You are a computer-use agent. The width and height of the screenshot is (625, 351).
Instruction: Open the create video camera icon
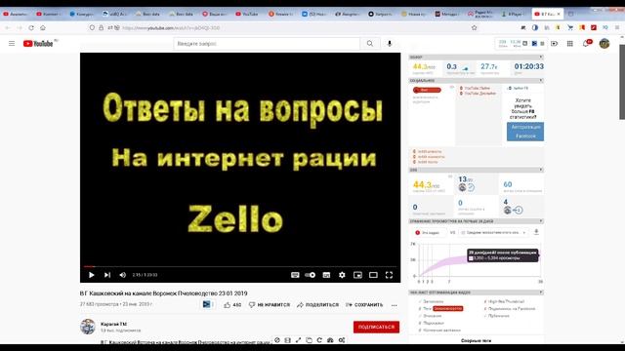click(x=555, y=43)
